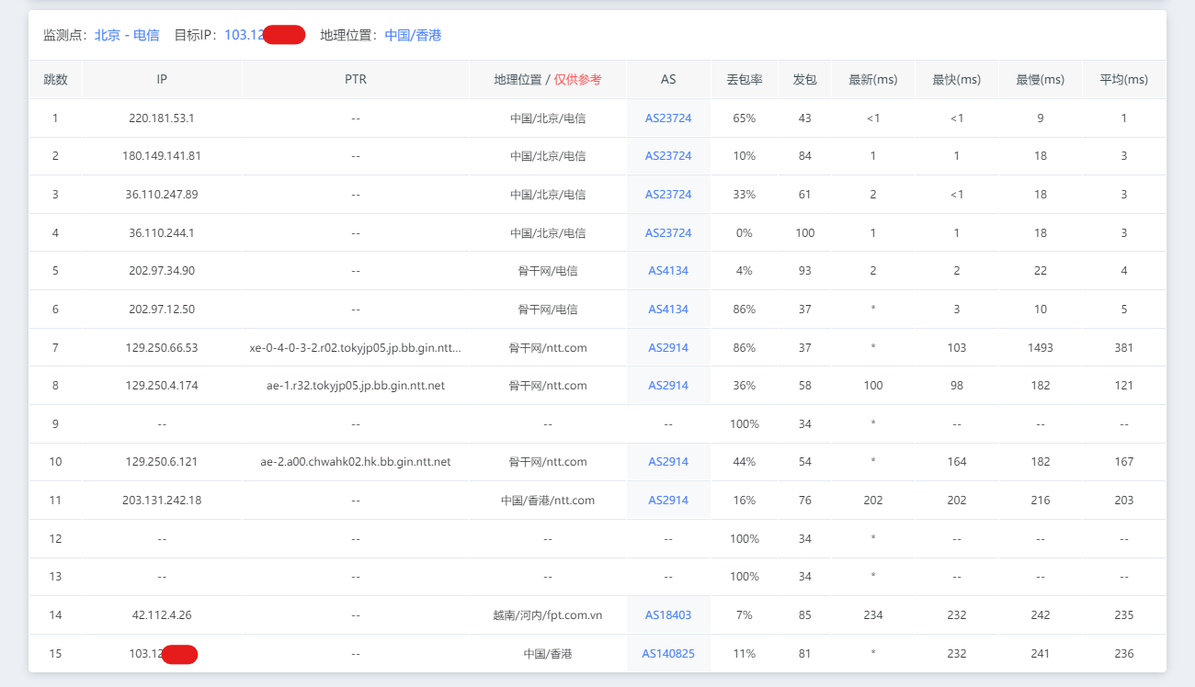Click the 跳数 column header
The height and width of the screenshot is (687, 1195).
[56, 80]
